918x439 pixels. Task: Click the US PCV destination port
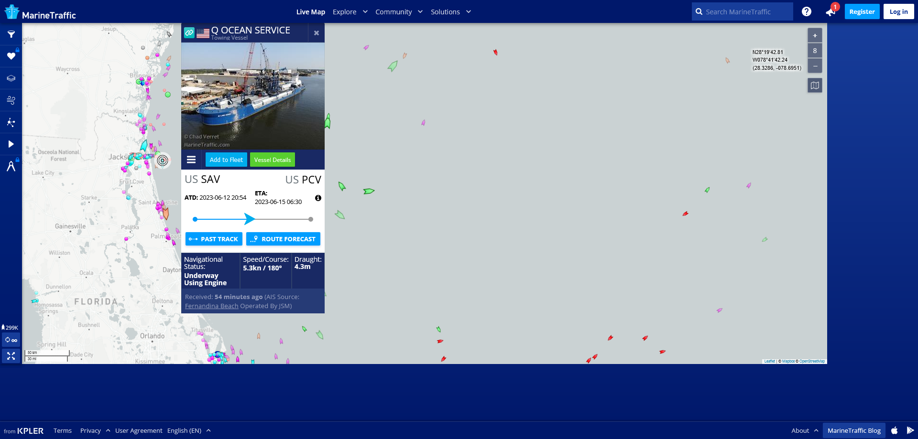click(x=303, y=180)
